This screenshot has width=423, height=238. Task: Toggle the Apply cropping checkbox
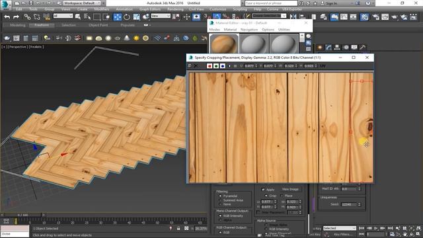263,190
